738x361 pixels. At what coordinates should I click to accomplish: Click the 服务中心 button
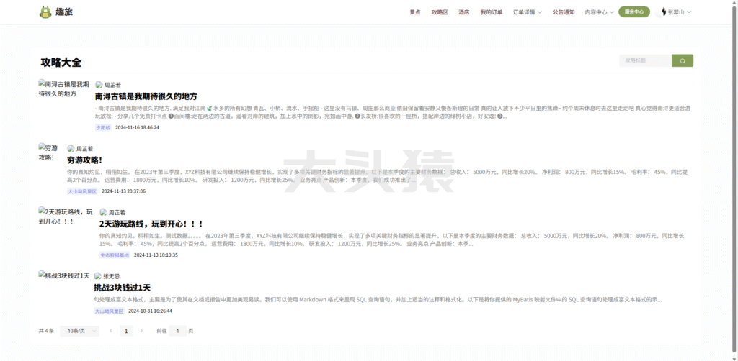click(x=634, y=12)
